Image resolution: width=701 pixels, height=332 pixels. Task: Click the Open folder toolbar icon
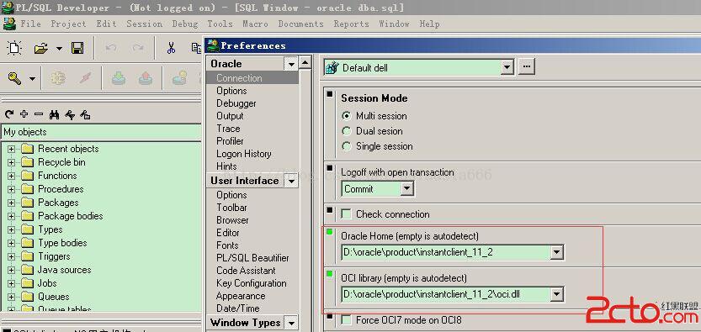pos(41,48)
